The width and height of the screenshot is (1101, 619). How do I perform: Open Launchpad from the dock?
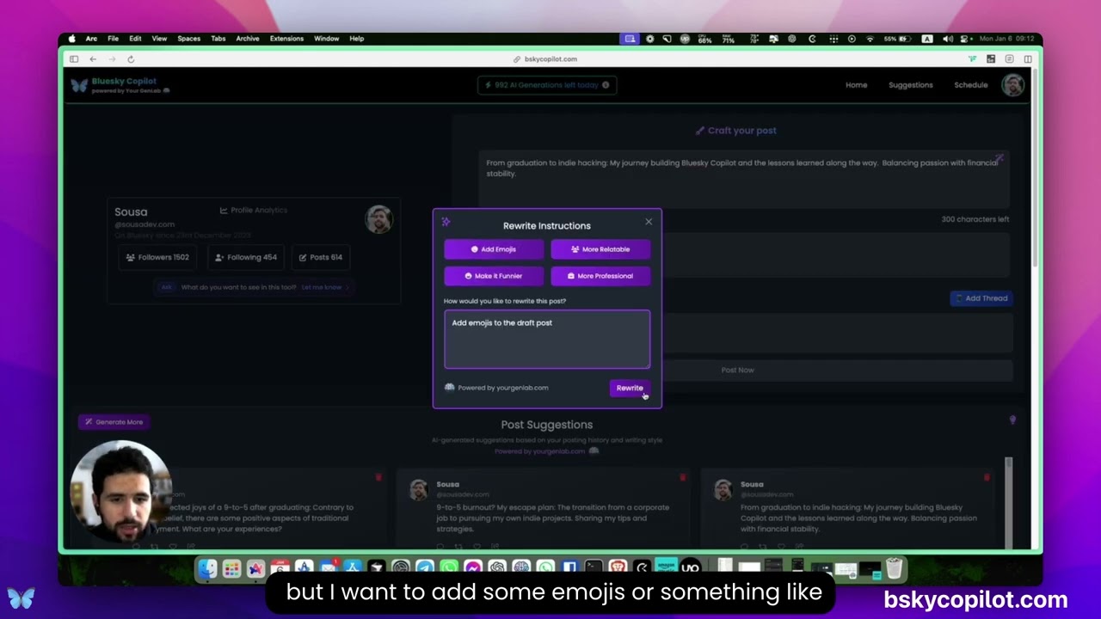pyautogui.click(x=231, y=568)
